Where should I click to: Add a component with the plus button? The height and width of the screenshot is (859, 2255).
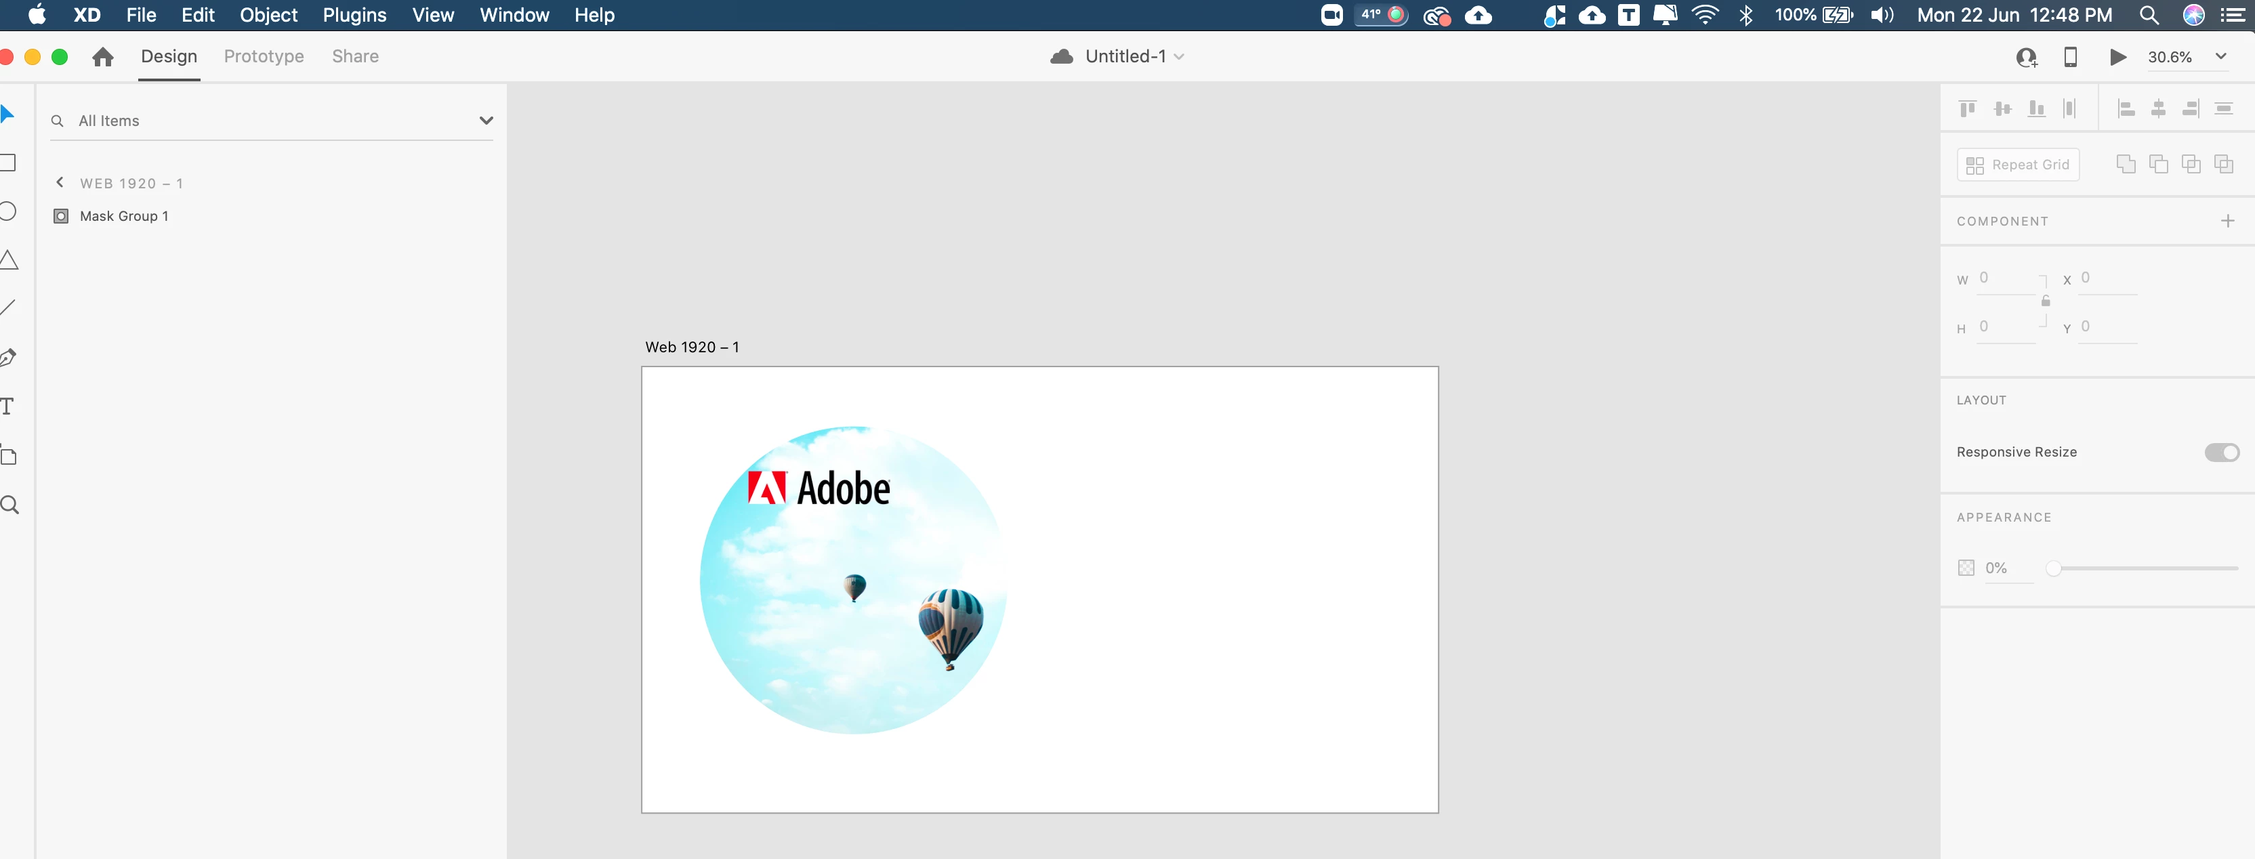pyautogui.click(x=2227, y=221)
